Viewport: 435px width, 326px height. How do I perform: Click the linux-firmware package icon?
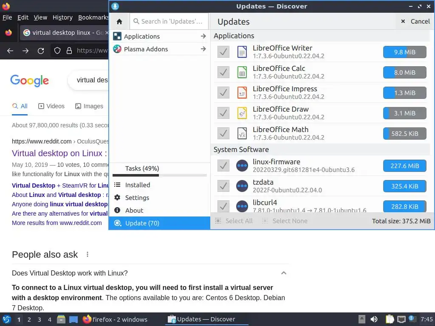click(242, 166)
